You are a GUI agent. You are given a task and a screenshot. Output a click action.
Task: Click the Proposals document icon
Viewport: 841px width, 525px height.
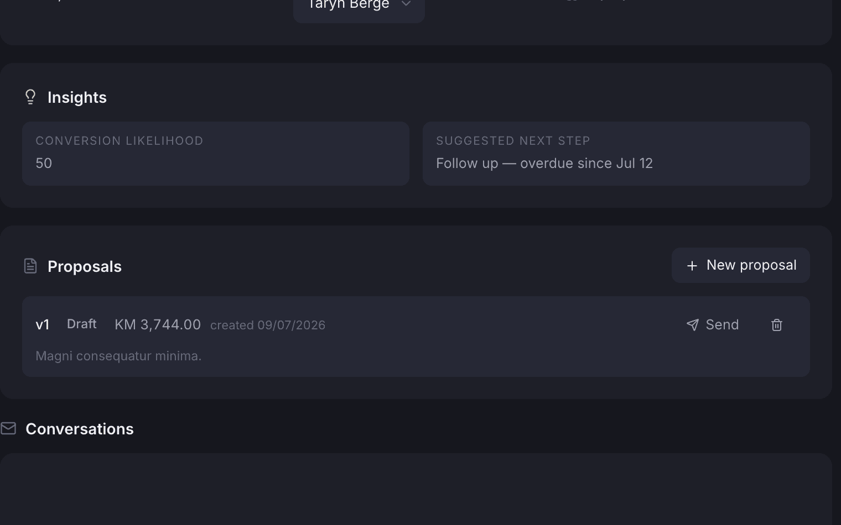(30, 266)
